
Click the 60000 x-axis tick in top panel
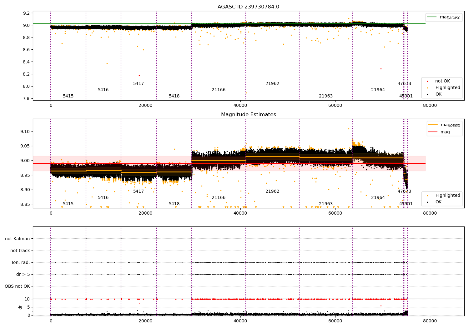335,106
